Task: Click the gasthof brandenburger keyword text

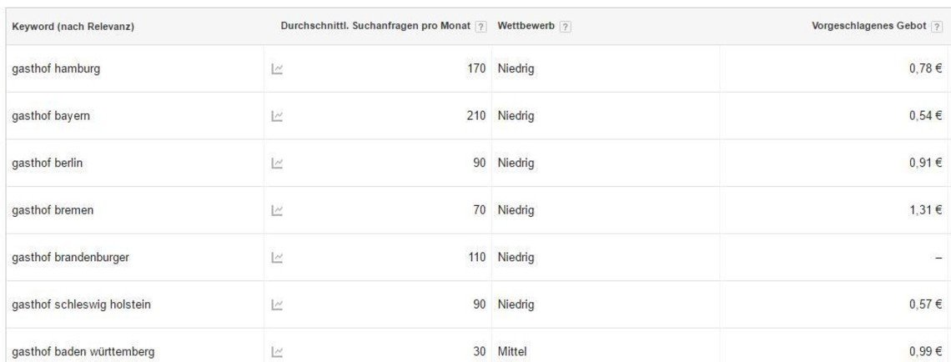Action: pyautogui.click(x=70, y=258)
